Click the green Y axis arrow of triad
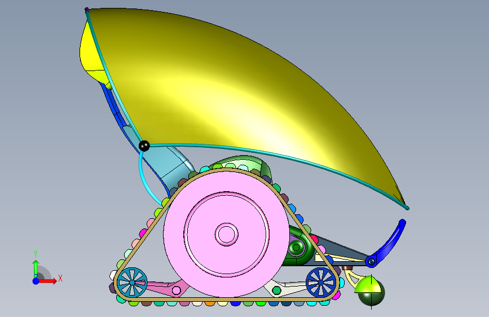489x317 pixels. [x=36, y=268]
